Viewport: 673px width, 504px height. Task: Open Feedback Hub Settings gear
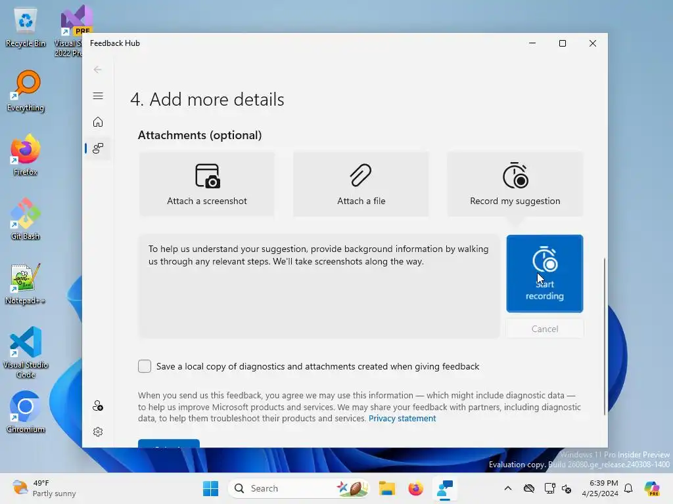click(98, 432)
